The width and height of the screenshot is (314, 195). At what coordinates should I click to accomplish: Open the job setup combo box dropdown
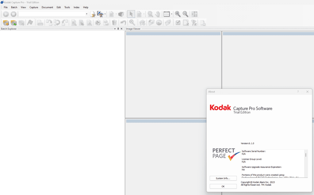[86, 14]
